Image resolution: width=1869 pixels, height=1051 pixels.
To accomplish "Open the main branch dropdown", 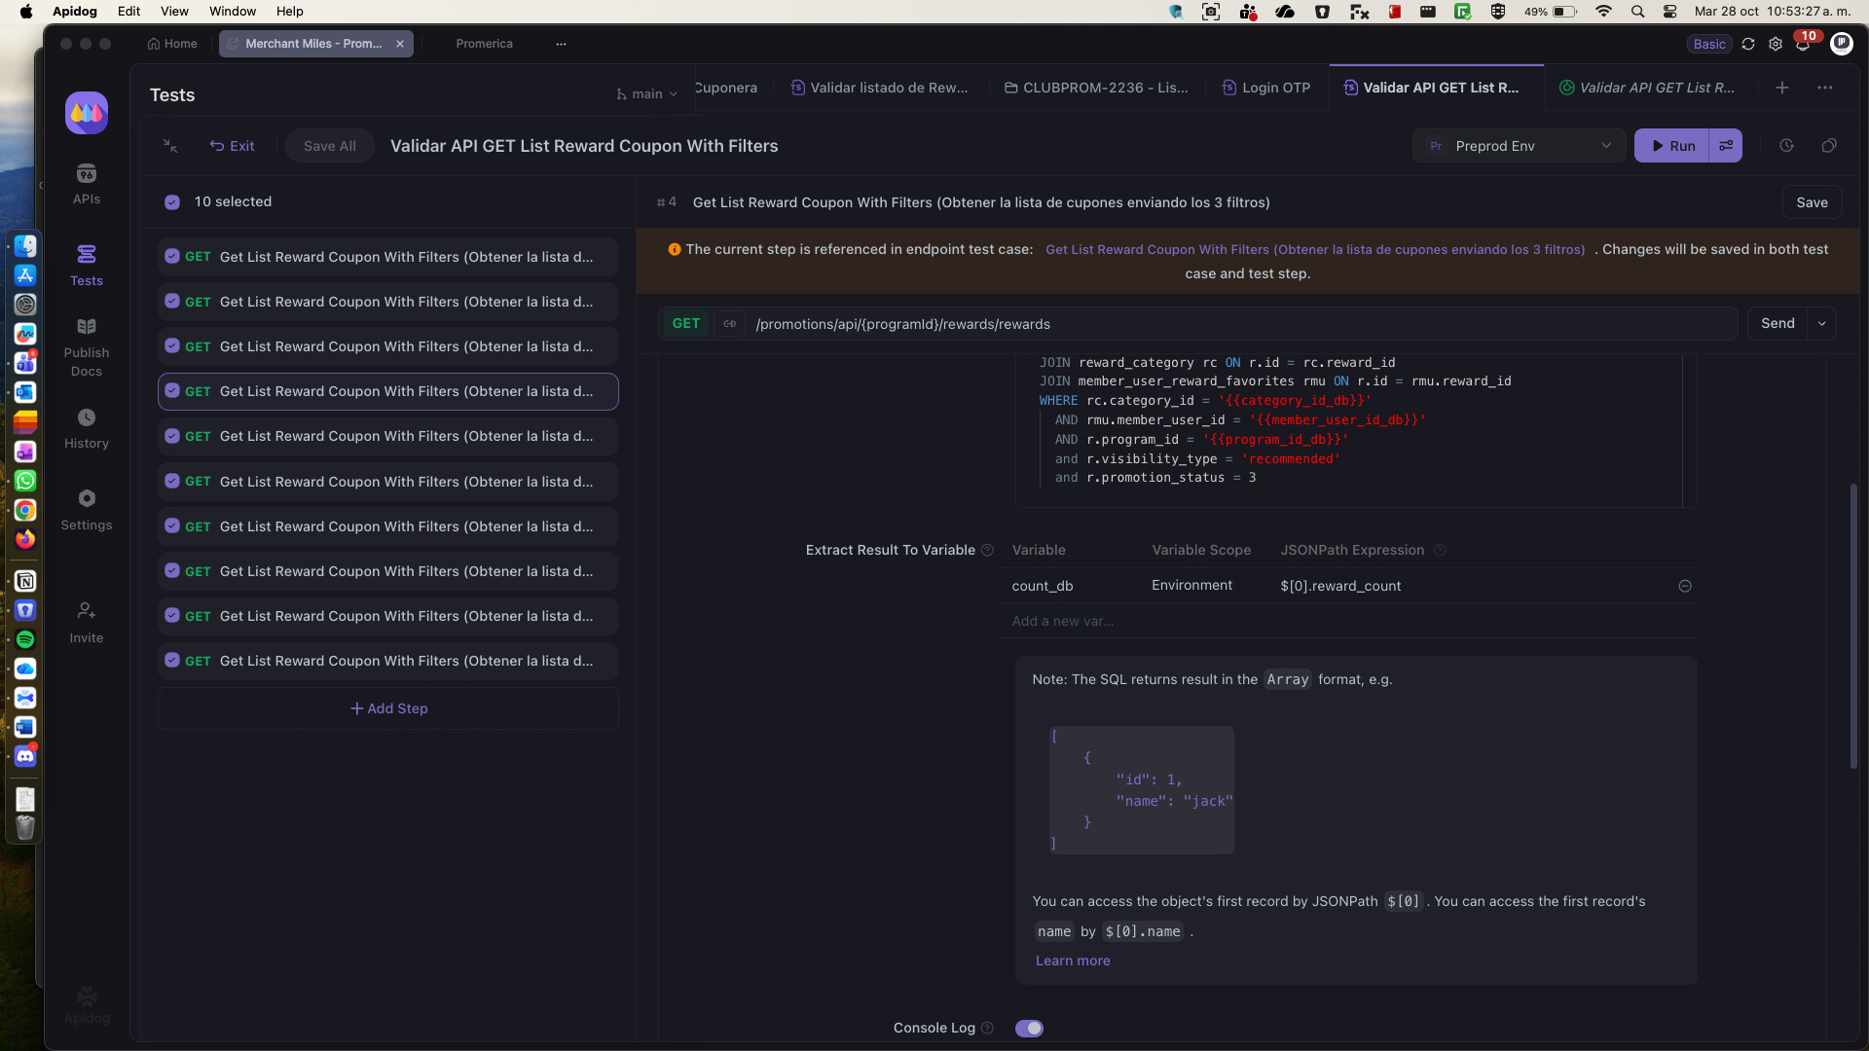I will (x=646, y=94).
